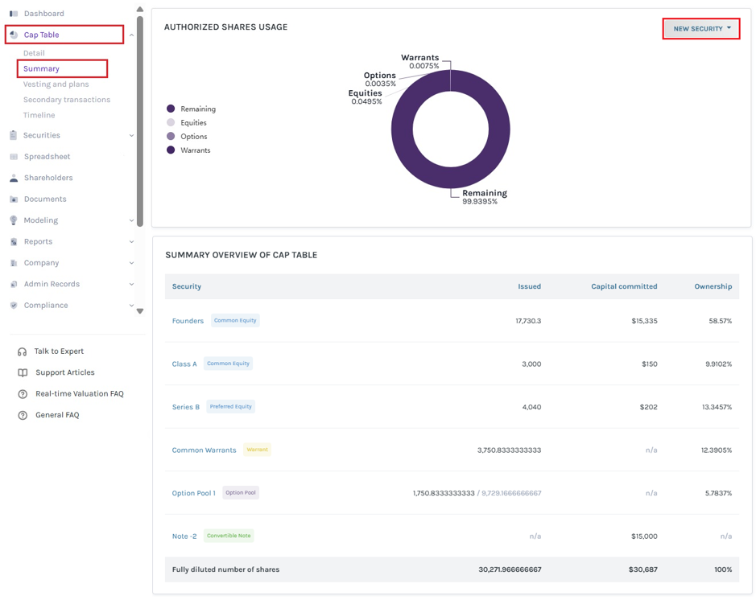This screenshot has width=756, height=600.
Task: Expand the Reports menu chevron
Action: 131,242
